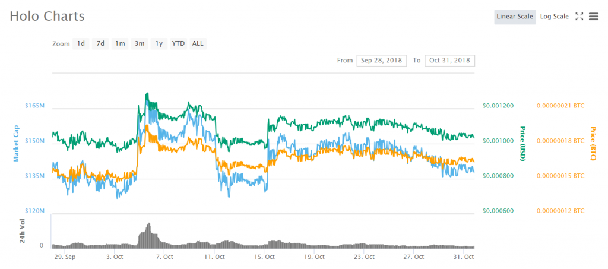
Task: Click the 19. Oct date tick
Action: coord(315,257)
